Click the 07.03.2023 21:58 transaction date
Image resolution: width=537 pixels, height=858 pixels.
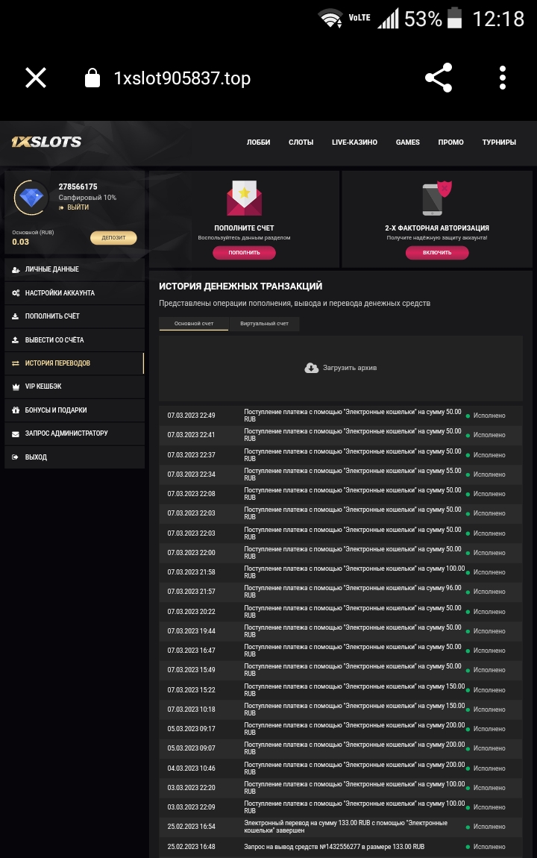[x=191, y=572]
